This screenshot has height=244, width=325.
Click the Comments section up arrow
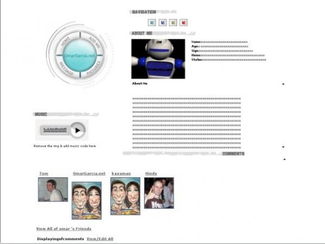click(x=285, y=159)
